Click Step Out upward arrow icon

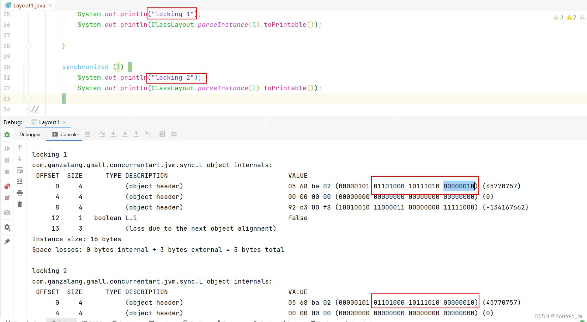(136, 134)
